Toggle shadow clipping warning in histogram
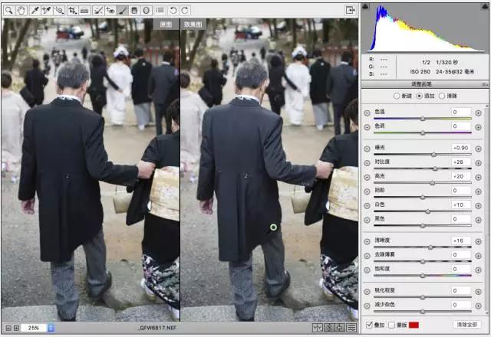 365,7
